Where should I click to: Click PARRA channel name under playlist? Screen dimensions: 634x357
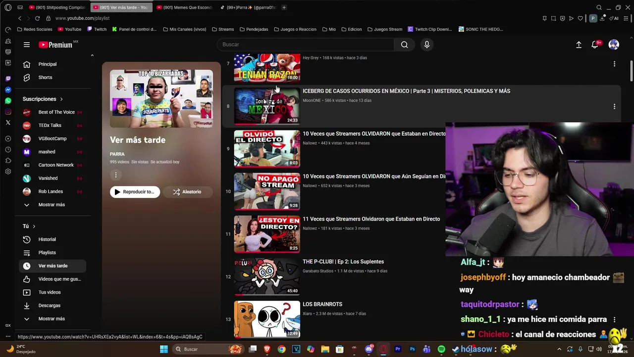tap(117, 154)
